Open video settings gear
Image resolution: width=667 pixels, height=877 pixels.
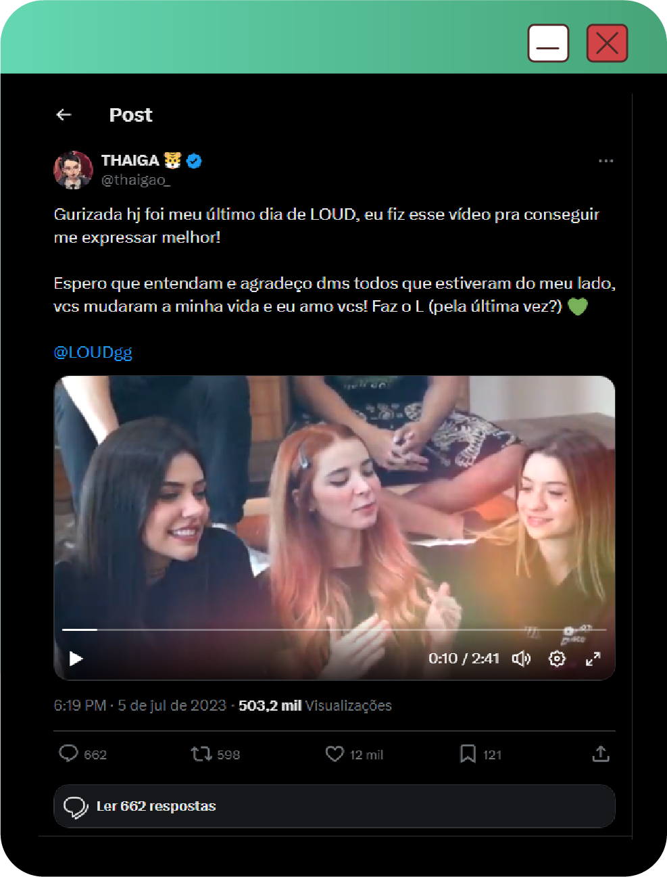(x=557, y=658)
